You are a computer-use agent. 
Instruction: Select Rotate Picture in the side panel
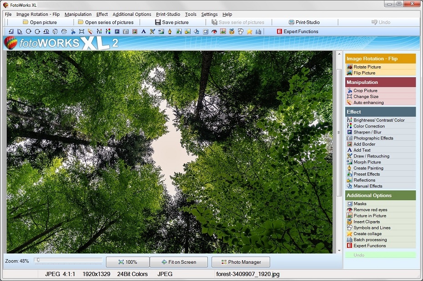coord(380,67)
